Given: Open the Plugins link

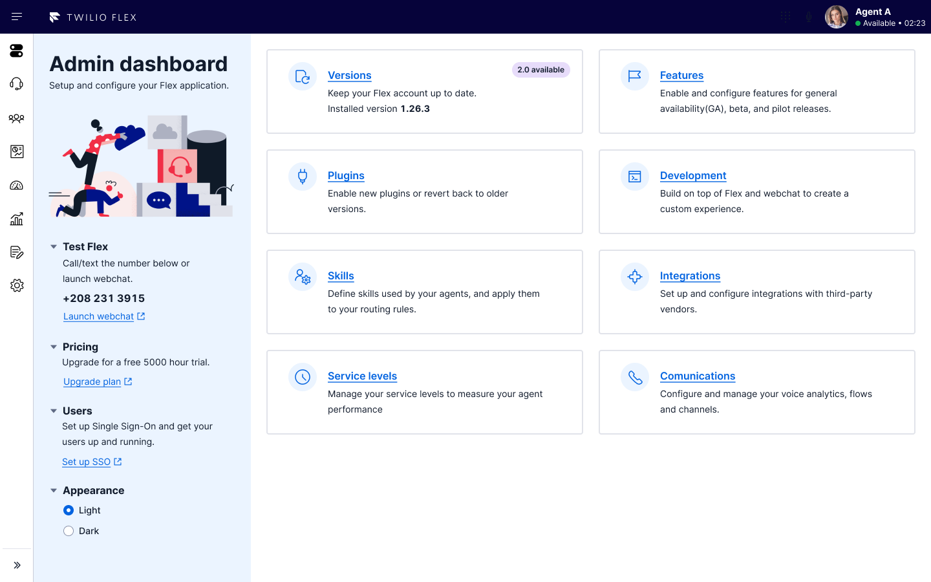Looking at the screenshot, I should tap(346, 176).
